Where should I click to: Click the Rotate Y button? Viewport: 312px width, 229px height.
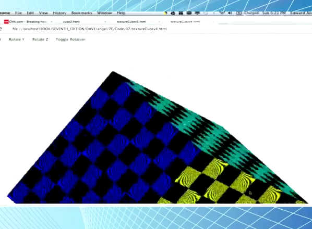pos(17,39)
